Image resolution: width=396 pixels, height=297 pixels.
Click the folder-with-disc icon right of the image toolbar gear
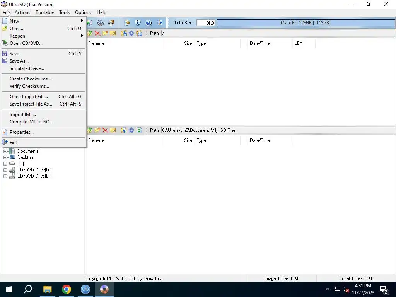[139, 33]
